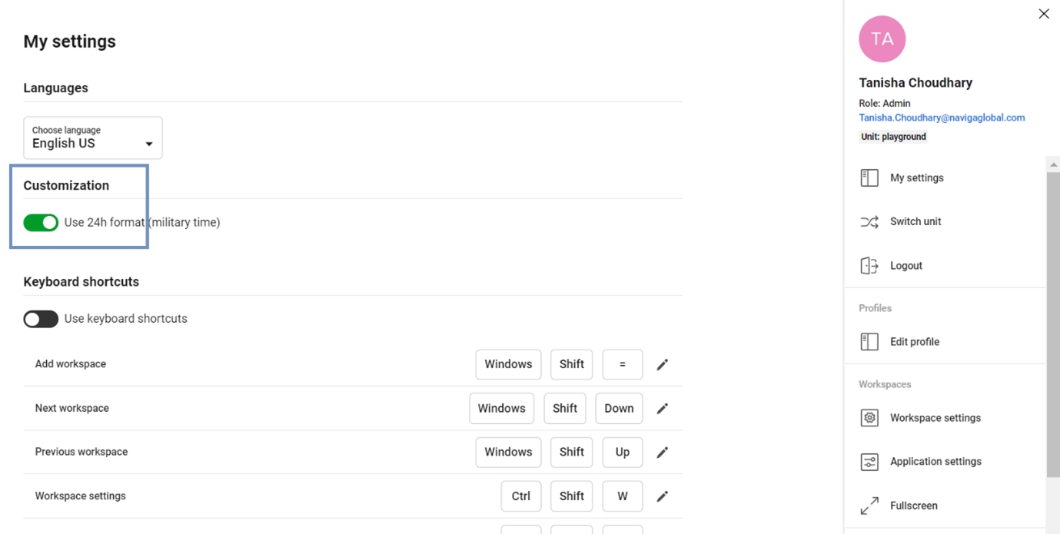The image size is (1060, 534).
Task: Open Tanisha's email address link
Action: pos(942,118)
